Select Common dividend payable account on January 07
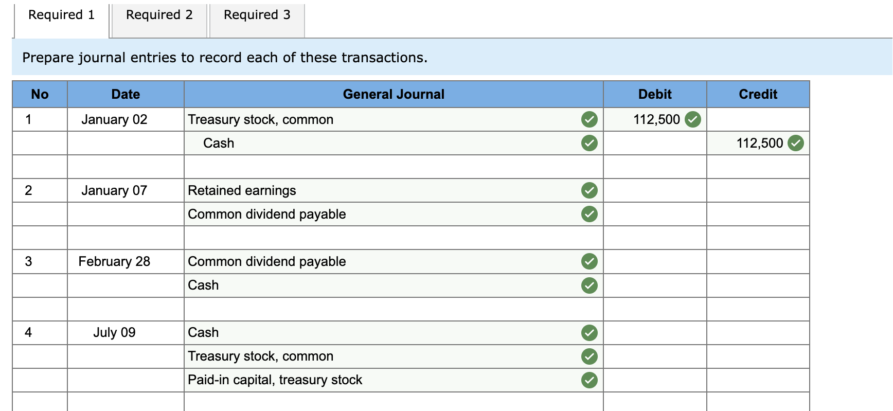This screenshot has height=411, width=893. (x=394, y=214)
